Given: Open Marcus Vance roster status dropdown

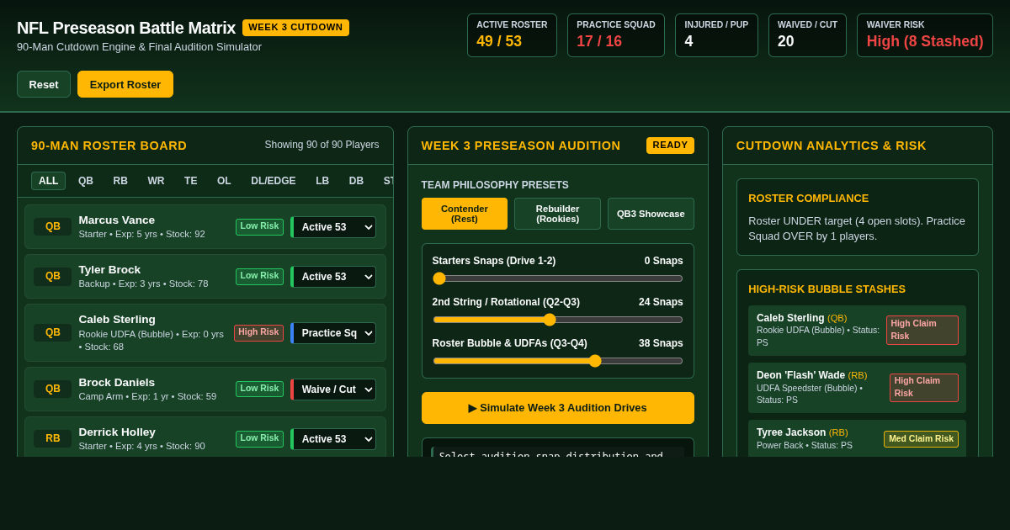Looking at the screenshot, I should pos(333,227).
